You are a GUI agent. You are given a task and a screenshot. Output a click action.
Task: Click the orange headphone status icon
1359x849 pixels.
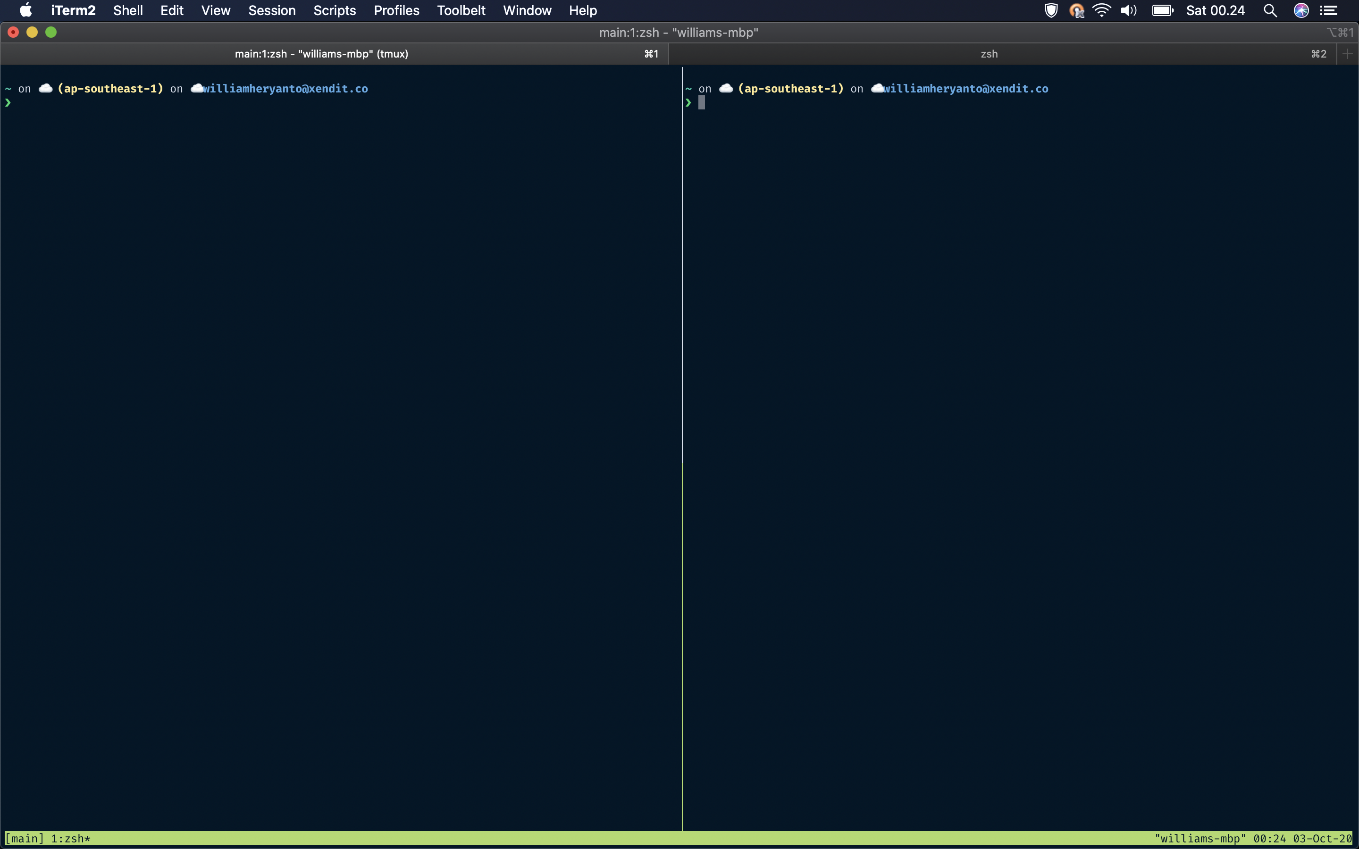(1076, 10)
